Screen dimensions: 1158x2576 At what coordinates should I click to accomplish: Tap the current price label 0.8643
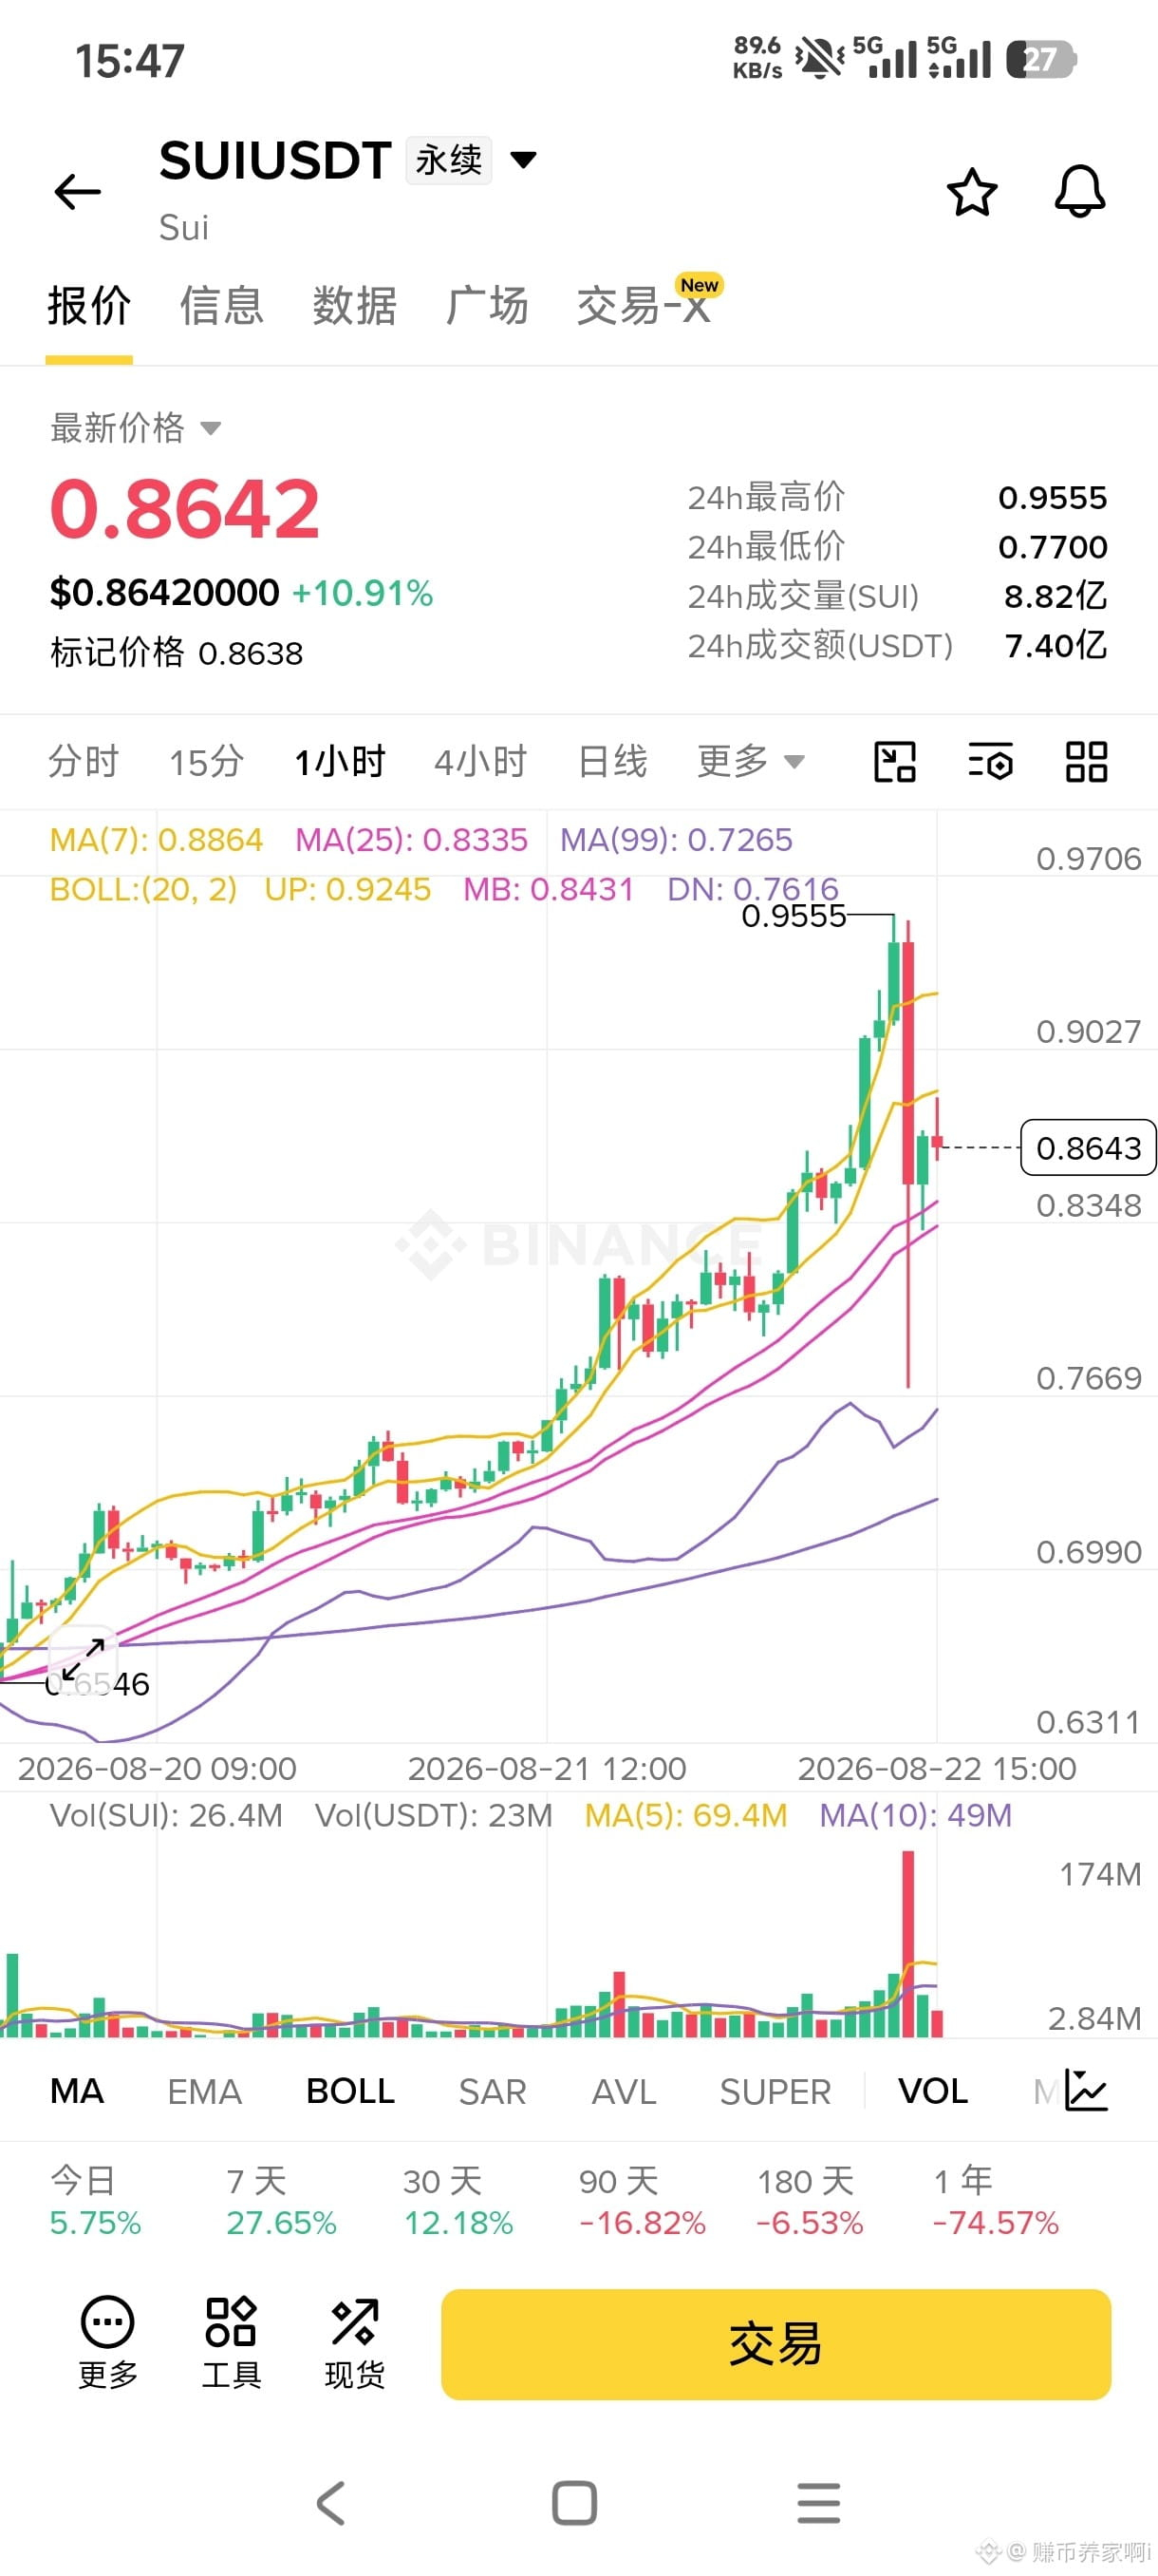click(1088, 1148)
